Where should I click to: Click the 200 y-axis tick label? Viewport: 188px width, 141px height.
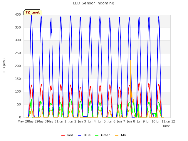click(18, 66)
